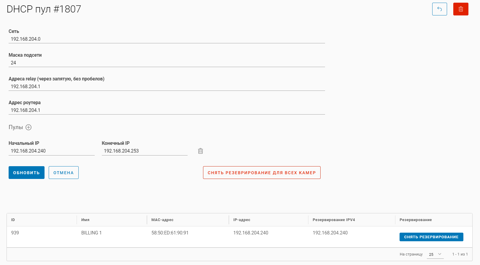The width and height of the screenshot is (480, 265).
Task: Click the back arrow icon button
Action: tap(439, 9)
